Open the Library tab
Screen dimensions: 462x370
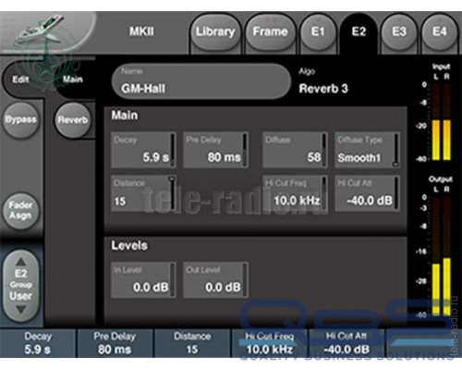click(x=215, y=32)
